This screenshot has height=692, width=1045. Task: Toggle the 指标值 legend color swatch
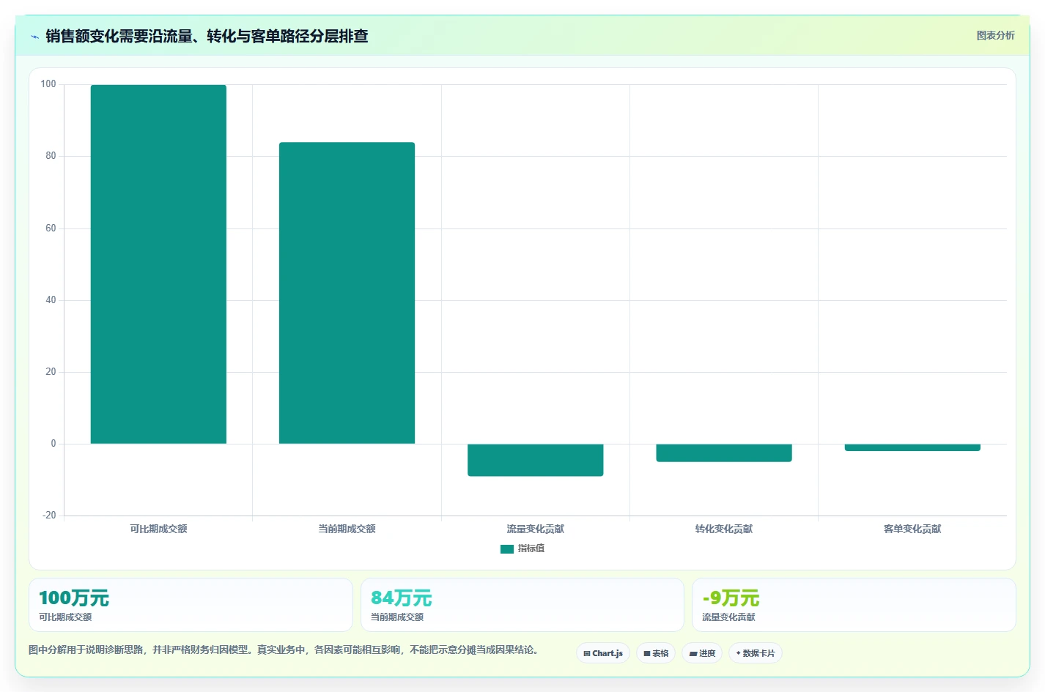click(507, 548)
